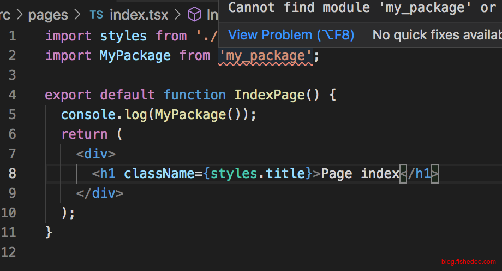The image size is (502, 271).
Task: Click the 'Page index' heading text
Action: click(360, 174)
